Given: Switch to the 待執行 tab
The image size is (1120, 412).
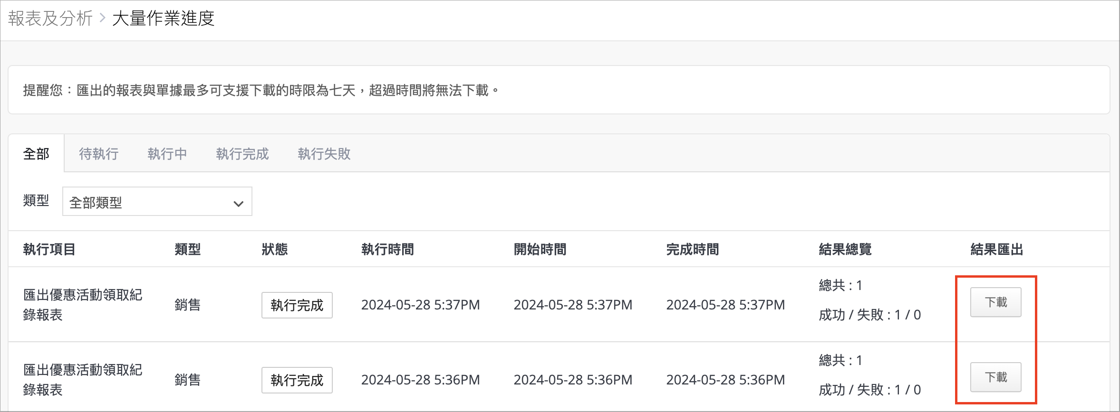Looking at the screenshot, I should (98, 154).
